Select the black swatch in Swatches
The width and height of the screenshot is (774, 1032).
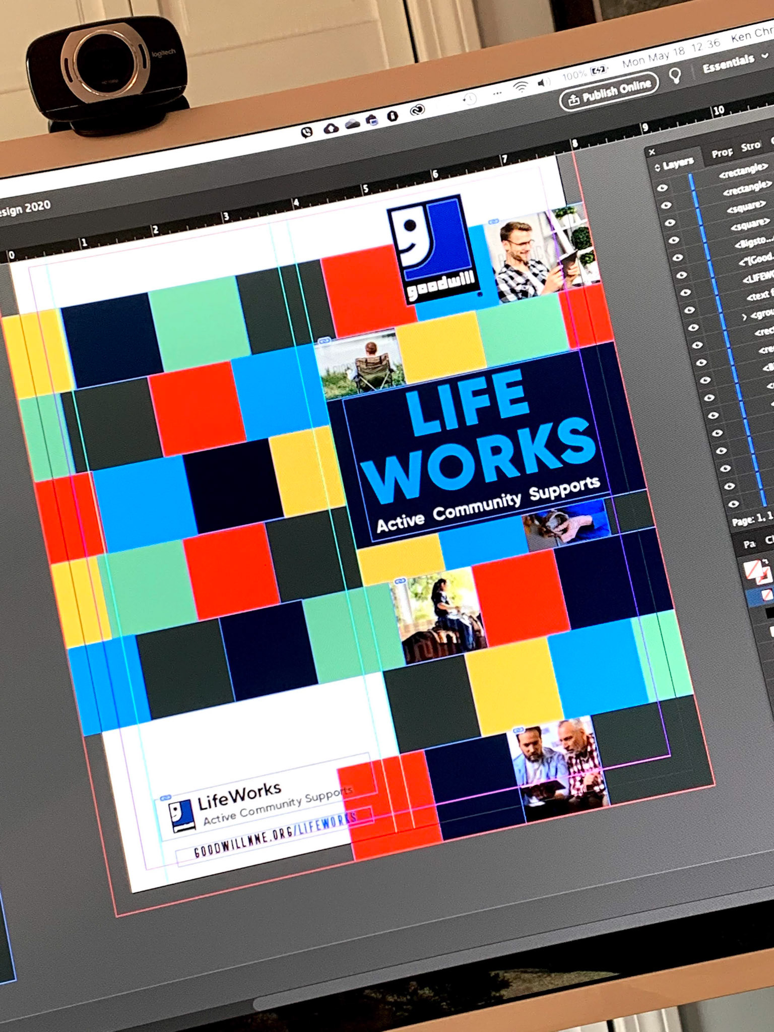[769, 614]
